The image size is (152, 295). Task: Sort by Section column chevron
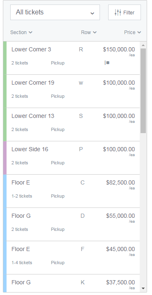point(30,32)
